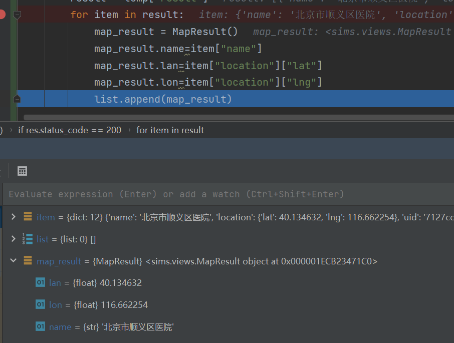Select the item variable row
The image size is (454, 343).
228,217
